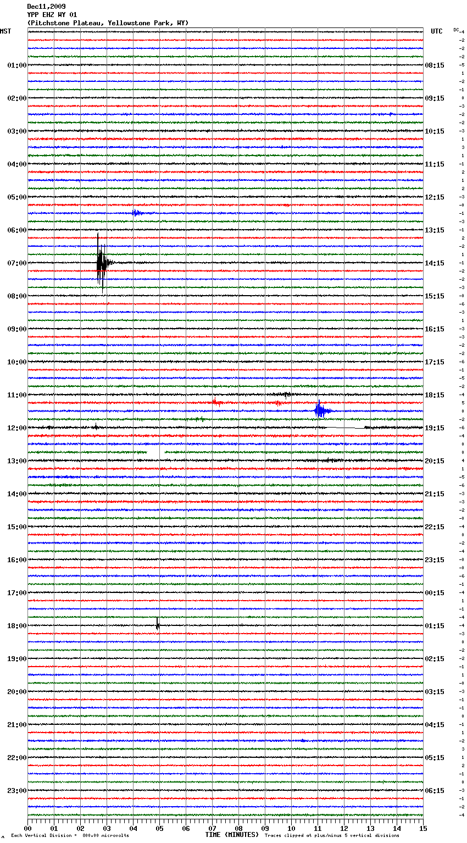Select the 10:00 MST time label

coord(16,362)
